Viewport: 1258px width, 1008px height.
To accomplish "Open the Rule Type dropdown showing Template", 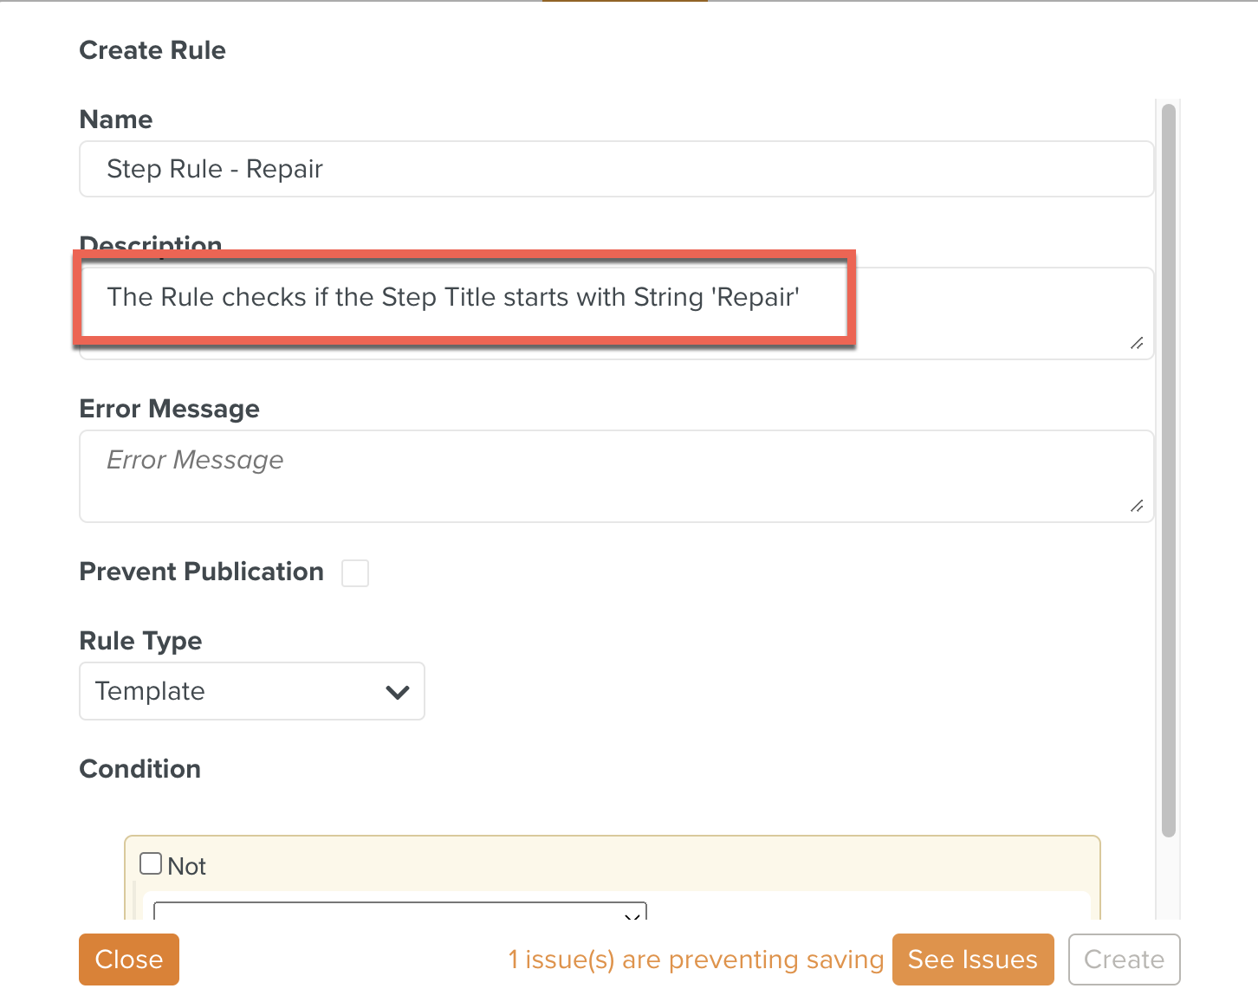I will [x=251, y=691].
